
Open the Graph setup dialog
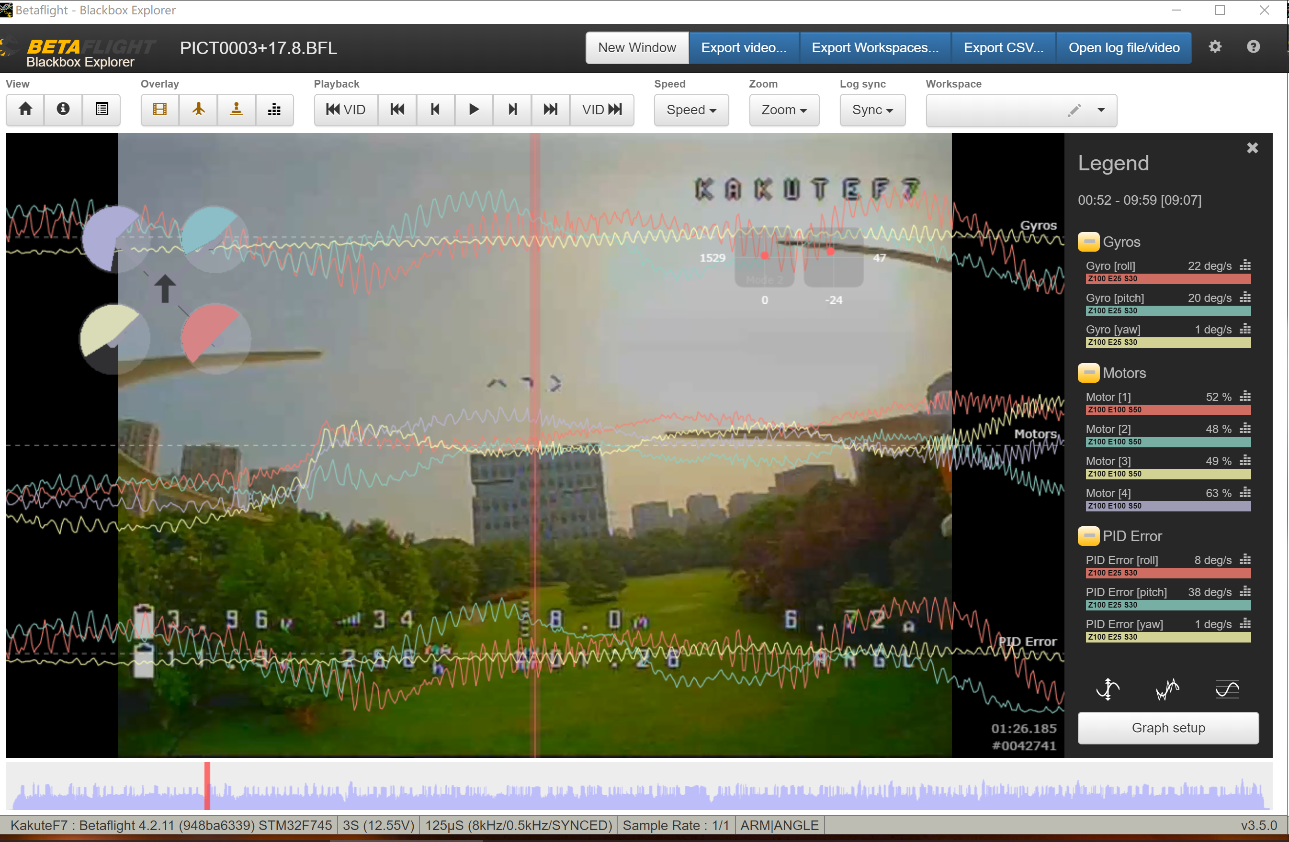(1168, 728)
